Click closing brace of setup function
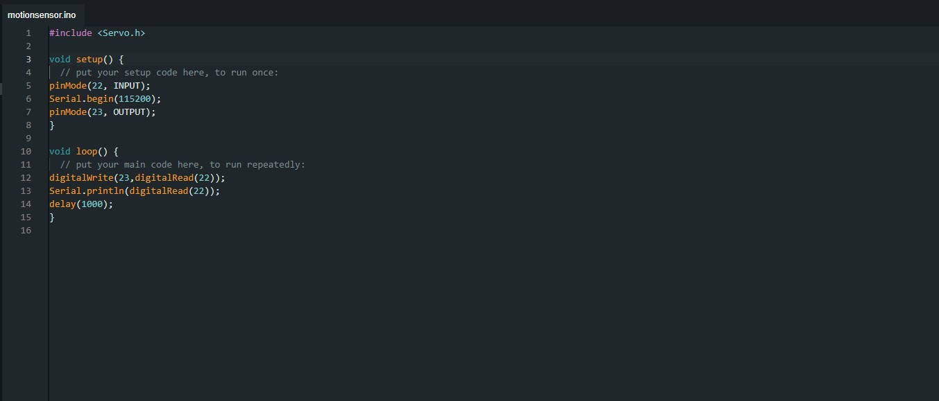Image resolution: width=939 pixels, height=401 pixels. coord(52,125)
